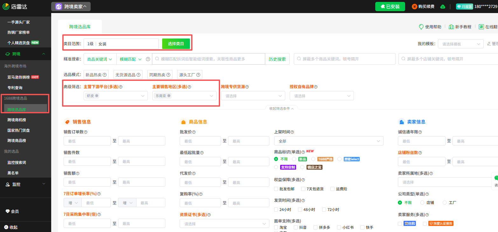498x232 pixels.
Task: Click the 店雷达 logo icon
Action: [x=6, y=6]
